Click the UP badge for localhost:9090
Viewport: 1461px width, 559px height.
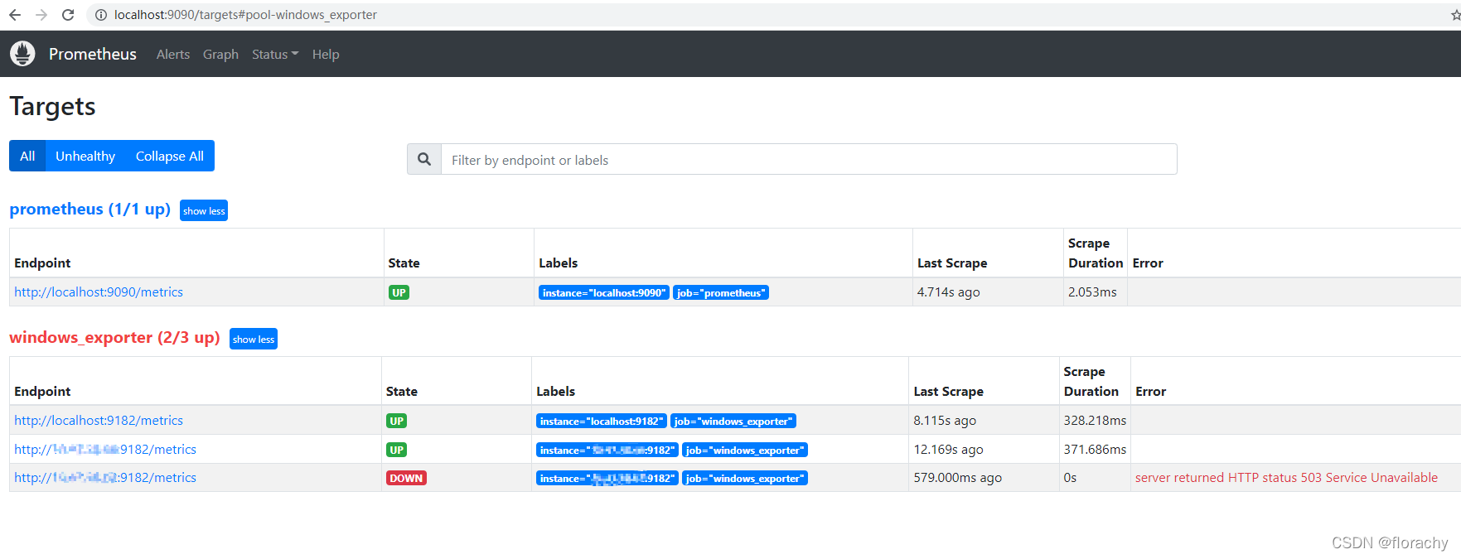click(x=399, y=292)
